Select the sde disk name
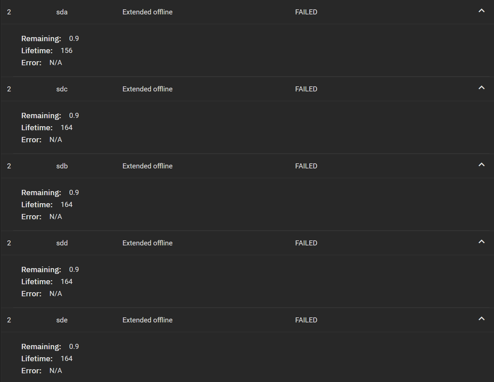 (62, 320)
